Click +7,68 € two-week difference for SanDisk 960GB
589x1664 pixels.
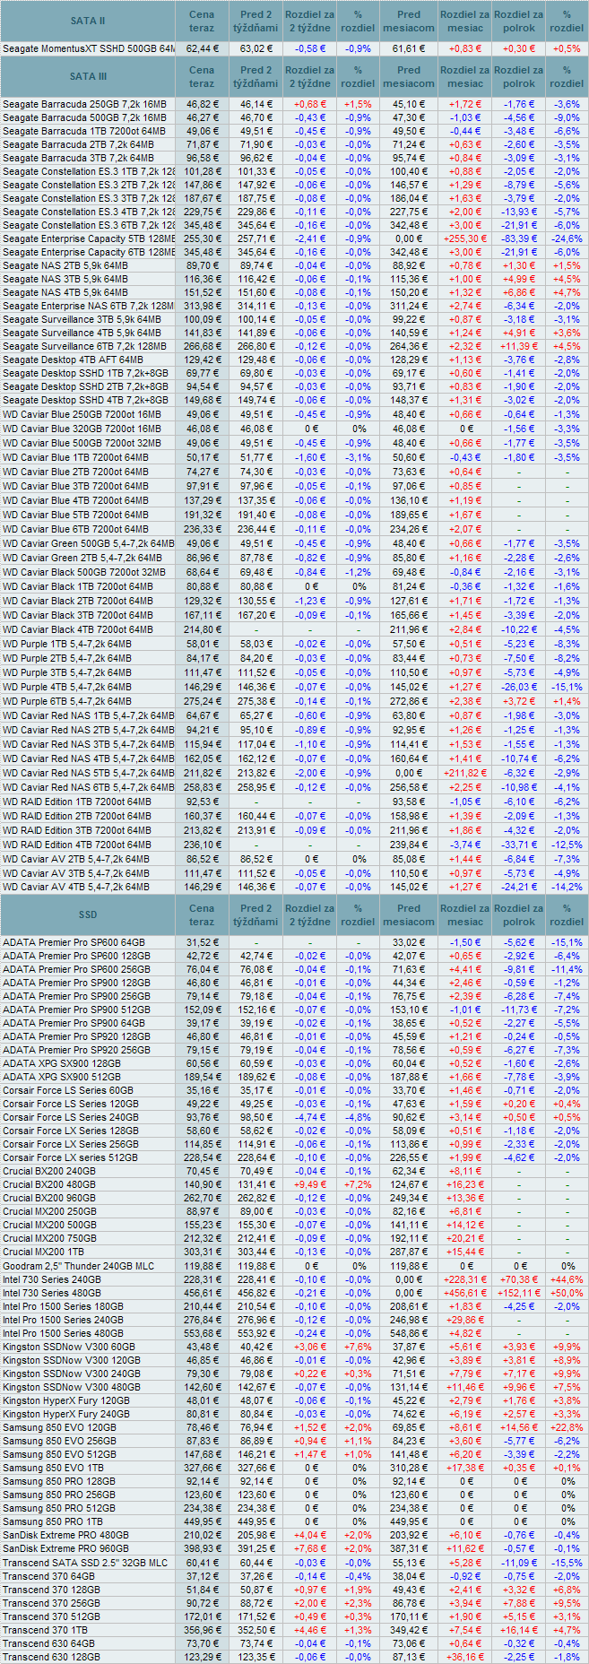coord(309,1548)
